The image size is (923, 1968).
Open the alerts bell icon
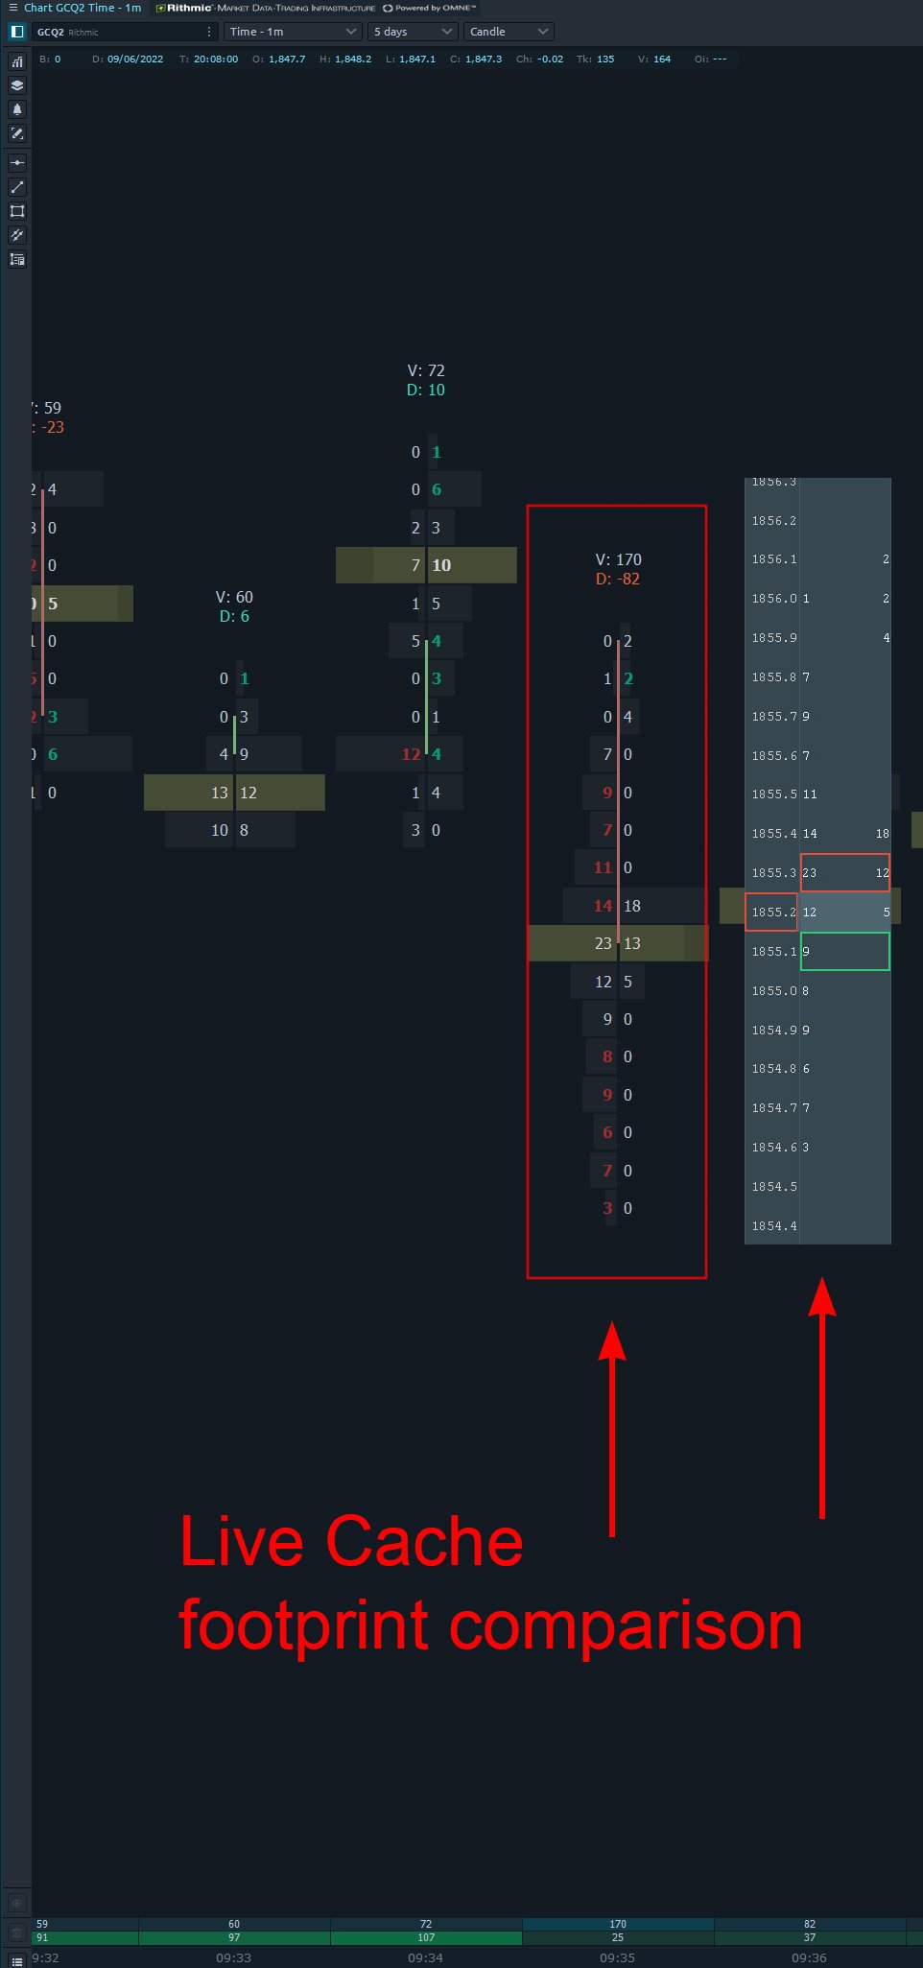(17, 109)
